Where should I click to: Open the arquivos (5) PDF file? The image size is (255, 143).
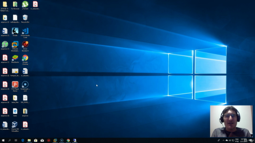5,112
